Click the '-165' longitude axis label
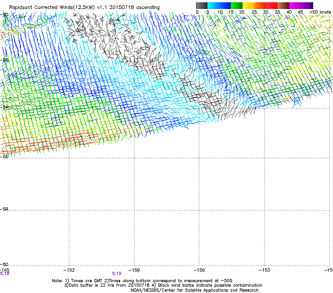333x293 pixels. (4, 270)
